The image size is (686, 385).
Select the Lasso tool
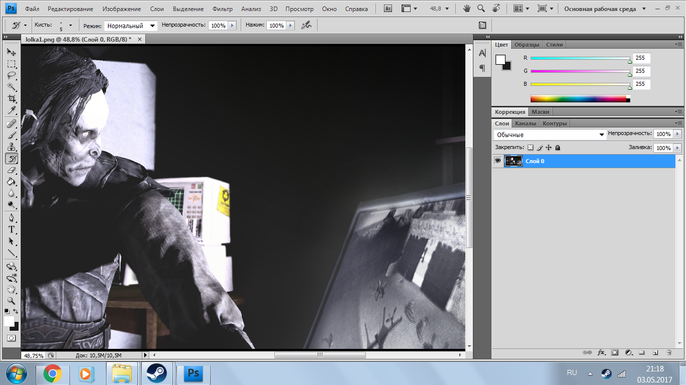point(11,76)
